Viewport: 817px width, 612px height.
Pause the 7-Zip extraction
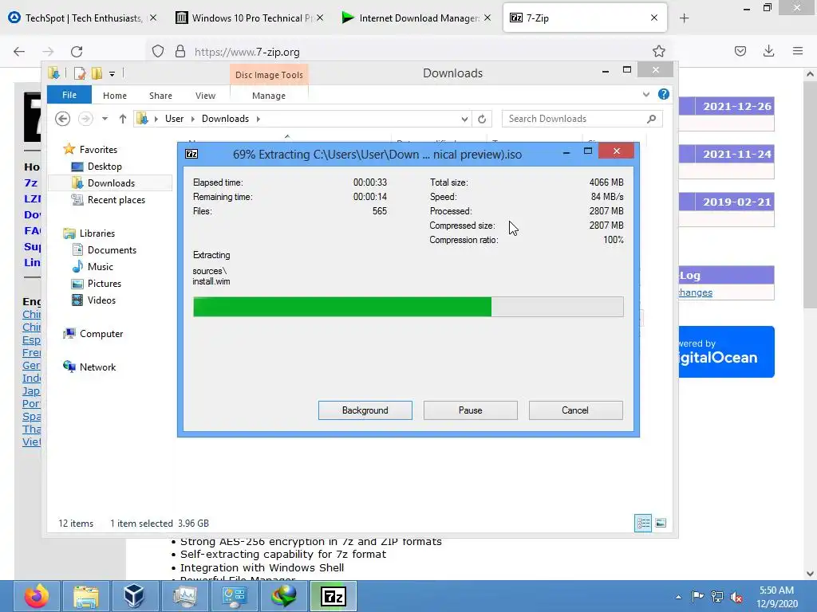pos(470,410)
